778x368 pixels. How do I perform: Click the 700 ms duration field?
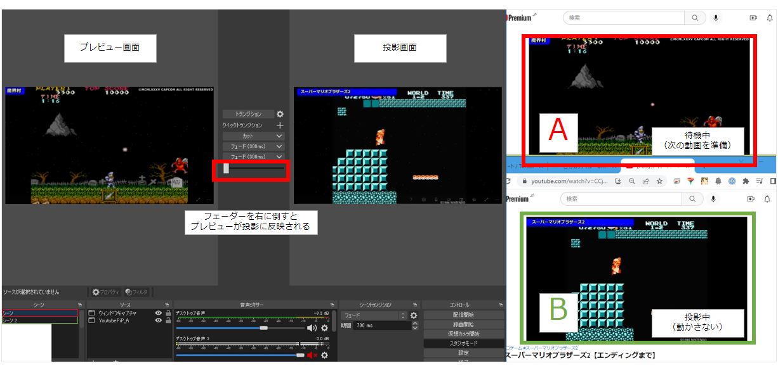click(x=382, y=325)
